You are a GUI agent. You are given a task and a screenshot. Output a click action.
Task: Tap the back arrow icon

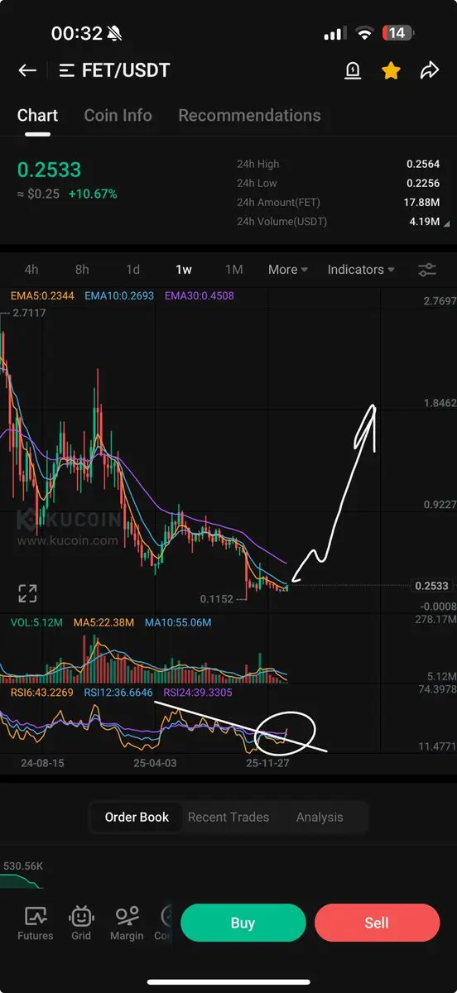27,70
